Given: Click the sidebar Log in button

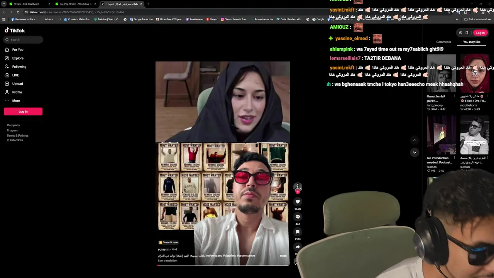Looking at the screenshot, I should coord(23,112).
